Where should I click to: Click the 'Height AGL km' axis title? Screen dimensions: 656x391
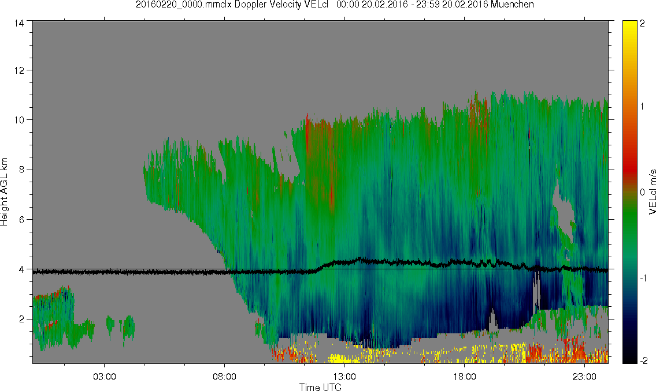click(x=4, y=192)
